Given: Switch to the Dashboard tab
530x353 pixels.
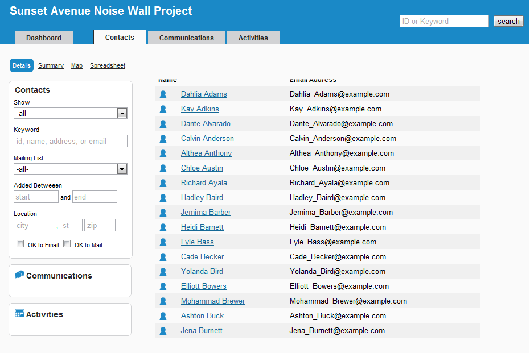Looking at the screenshot, I should point(44,38).
